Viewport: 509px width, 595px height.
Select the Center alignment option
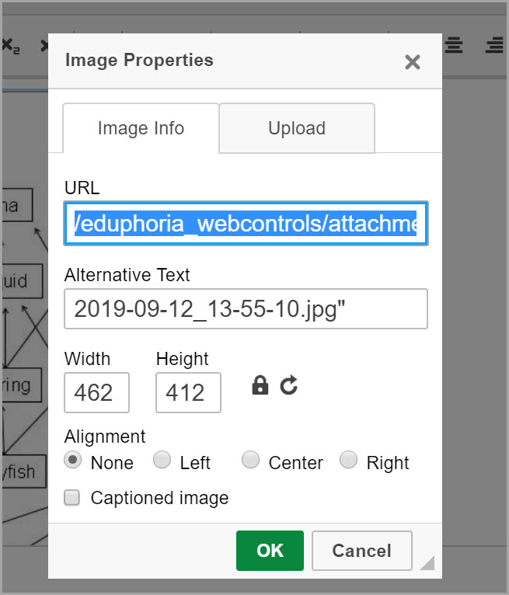coord(250,460)
